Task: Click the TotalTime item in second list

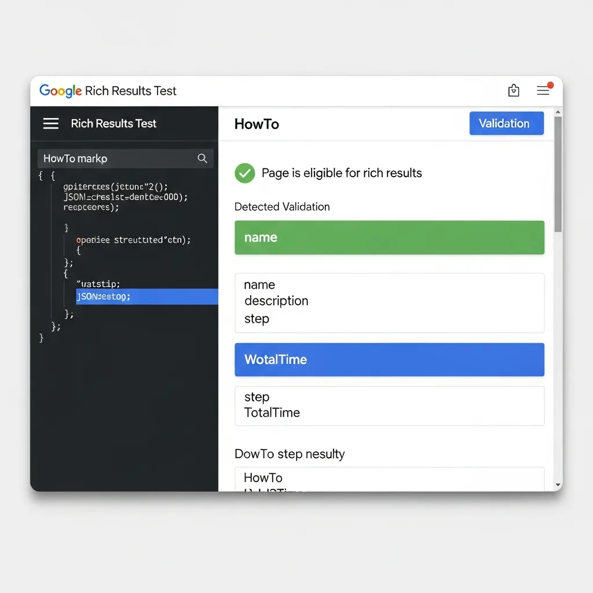Action: 272,413
